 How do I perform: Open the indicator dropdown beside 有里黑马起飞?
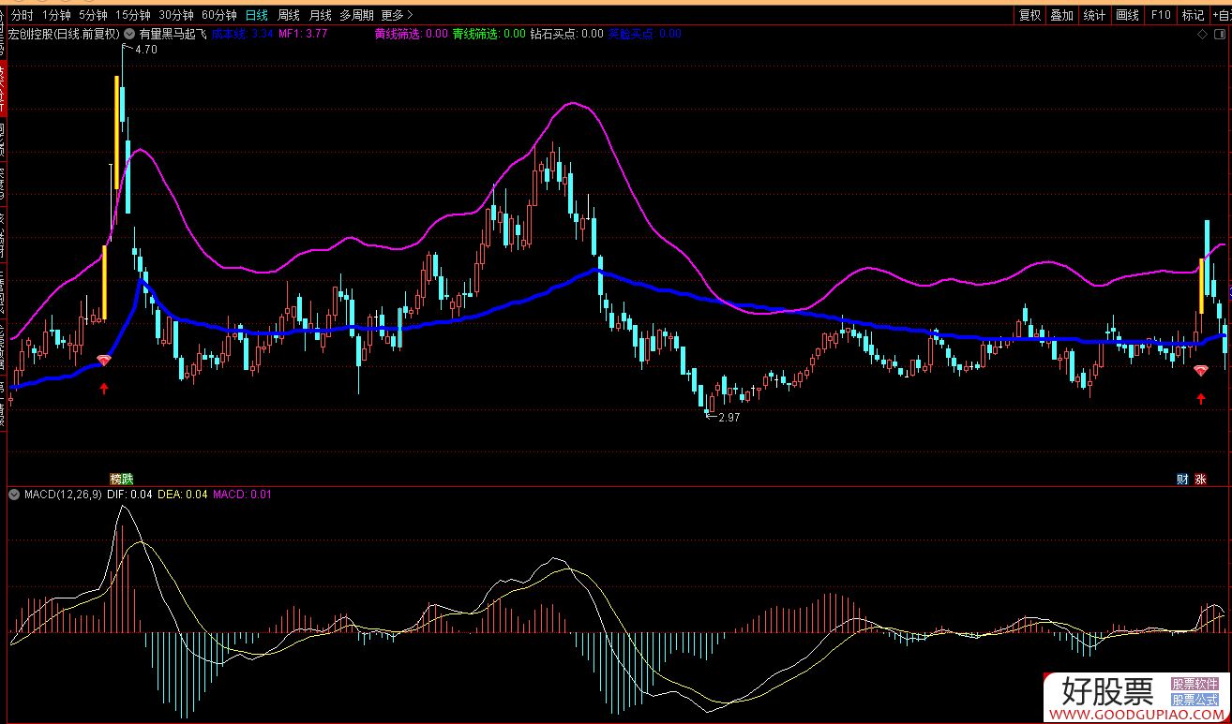pyautogui.click(x=130, y=34)
